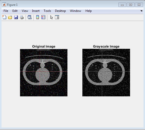145x130 pixels.
Task: Open the Edit menu
Action: (15, 11)
